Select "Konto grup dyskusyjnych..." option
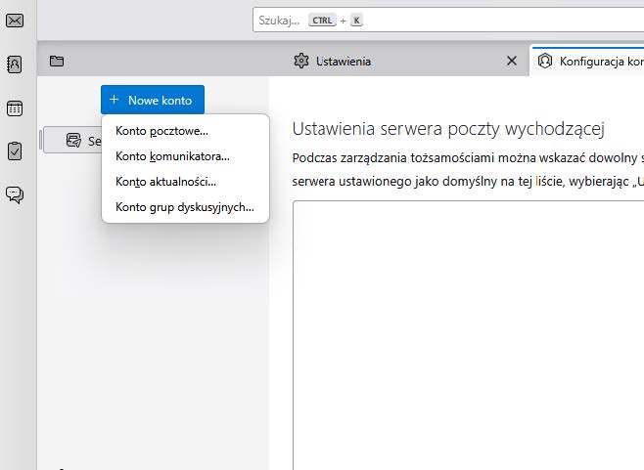 pyautogui.click(x=184, y=207)
